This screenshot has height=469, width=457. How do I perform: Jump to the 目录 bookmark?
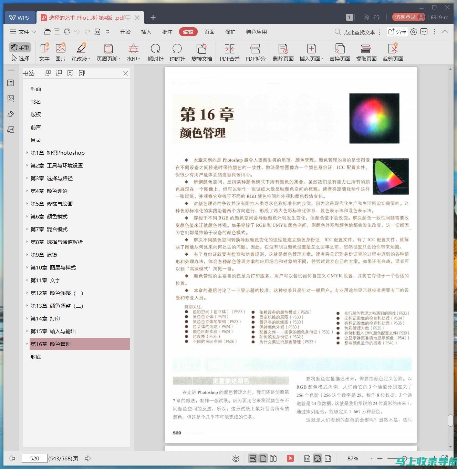pos(36,140)
